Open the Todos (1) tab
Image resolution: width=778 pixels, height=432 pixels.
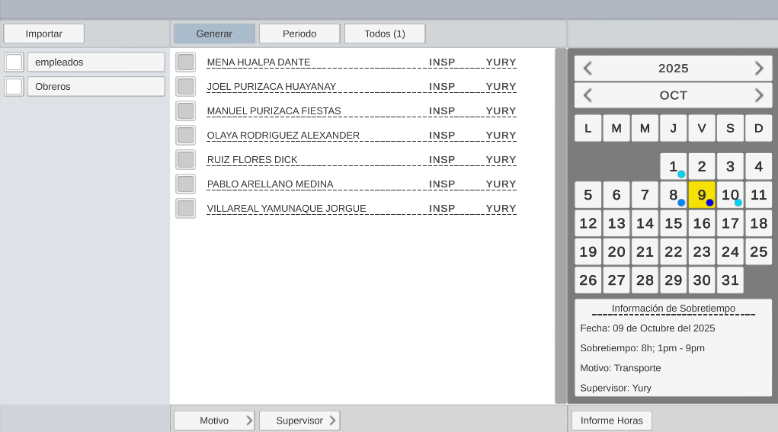click(385, 34)
